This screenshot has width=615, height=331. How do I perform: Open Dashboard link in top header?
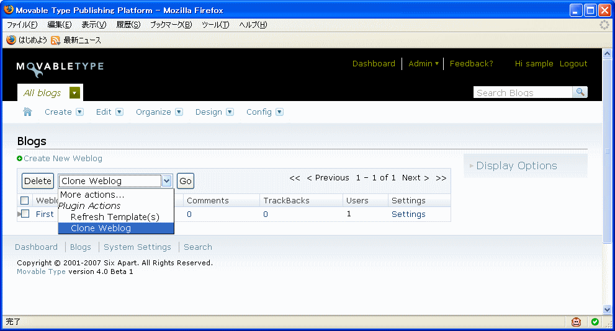tap(374, 63)
